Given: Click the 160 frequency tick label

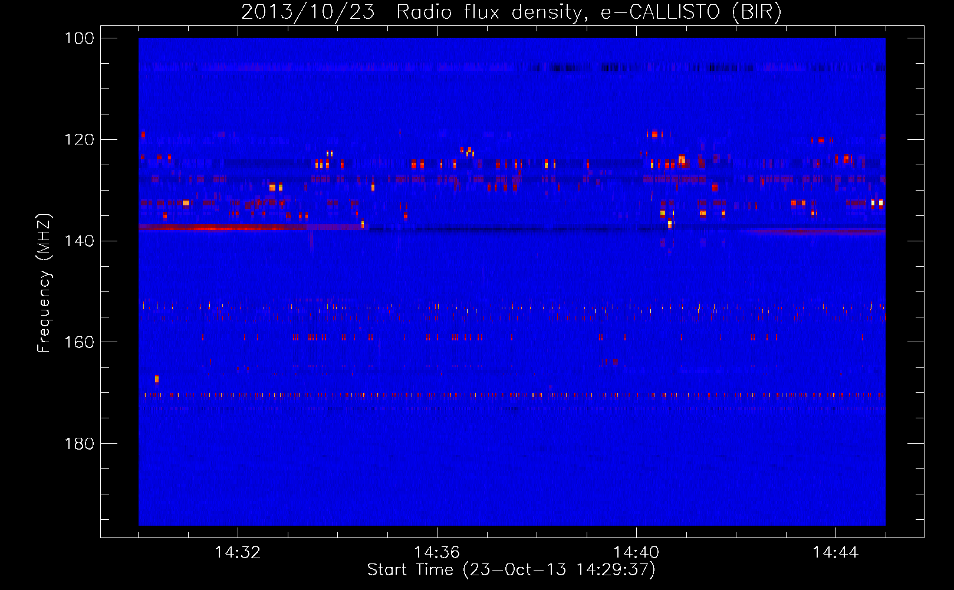Looking at the screenshot, I should 79,342.
